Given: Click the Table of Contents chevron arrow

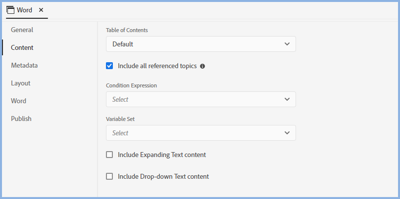Looking at the screenshot, I should pos(287,44).
